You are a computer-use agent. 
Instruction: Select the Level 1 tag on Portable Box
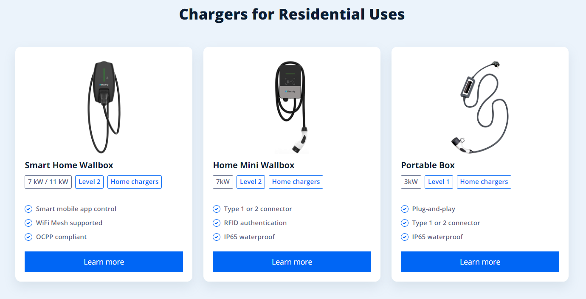click(x=439, y=182)
